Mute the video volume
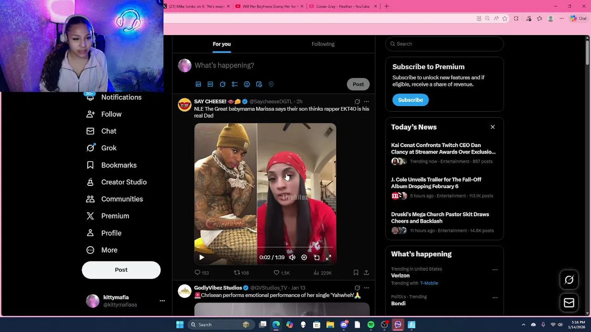 coord(292,257)
